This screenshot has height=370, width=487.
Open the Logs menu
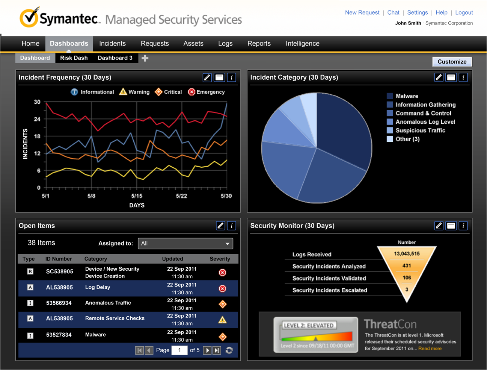tap(225, 44)
